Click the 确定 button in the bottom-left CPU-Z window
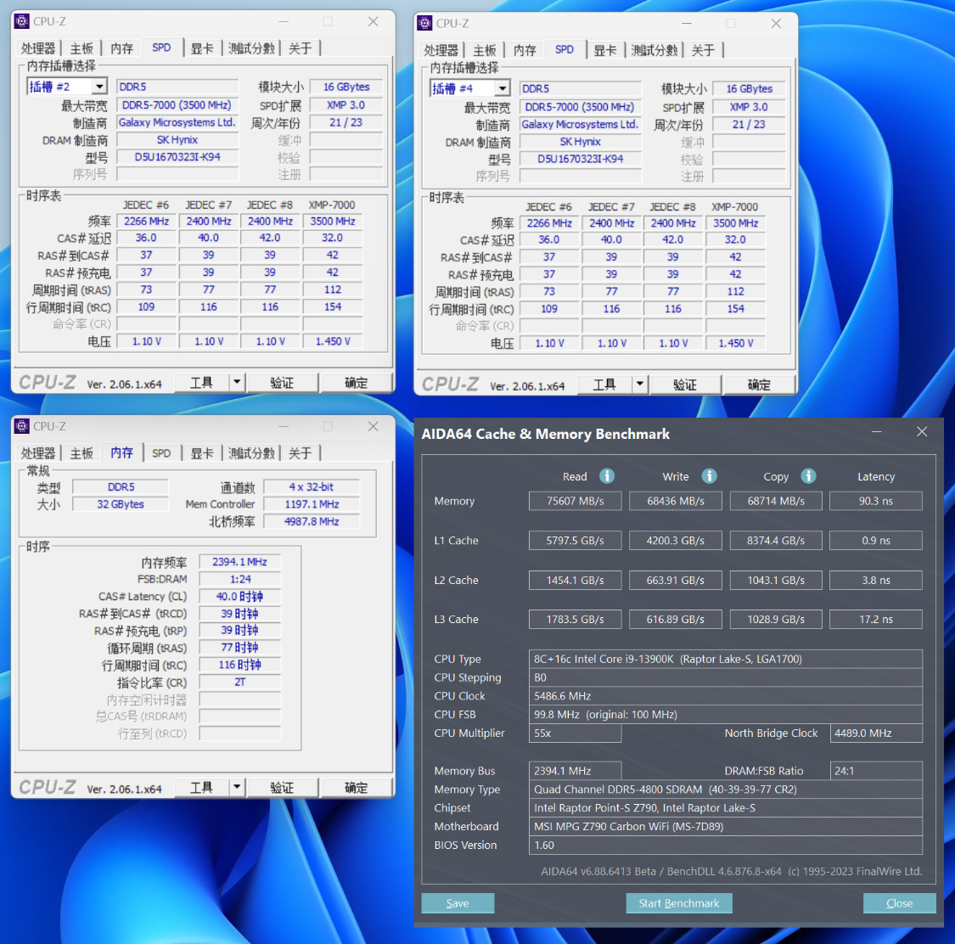 pos(356,788)
